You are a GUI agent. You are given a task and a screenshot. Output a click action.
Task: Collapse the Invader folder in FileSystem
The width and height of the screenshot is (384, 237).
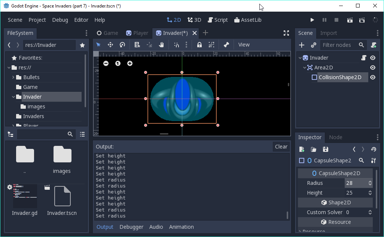click(13, 97)
